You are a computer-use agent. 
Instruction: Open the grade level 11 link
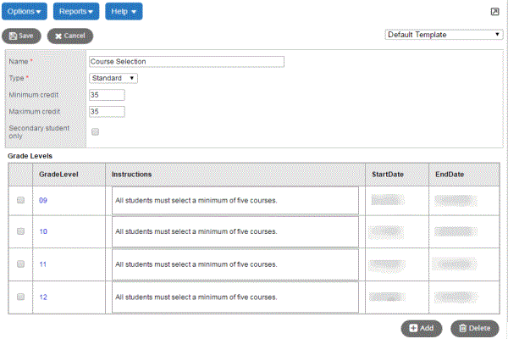point(43,264)
